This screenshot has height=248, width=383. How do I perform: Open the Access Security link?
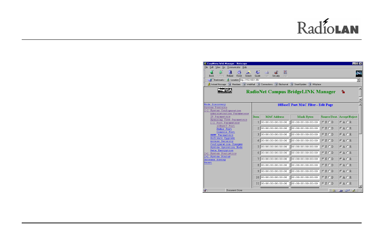[222, 141]
